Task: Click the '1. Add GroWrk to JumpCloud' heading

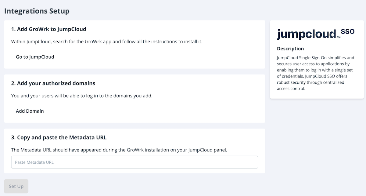Action: coord(48,29)
